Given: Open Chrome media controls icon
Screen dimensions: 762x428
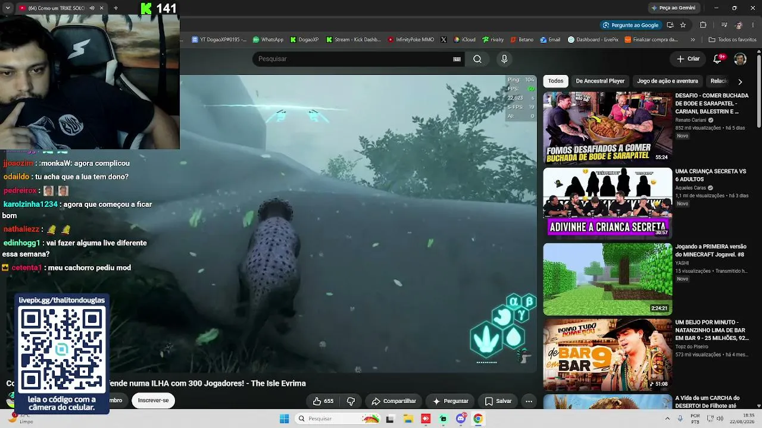Looking at the screenshot, I should pyautogui.click(x=724, y=25).
